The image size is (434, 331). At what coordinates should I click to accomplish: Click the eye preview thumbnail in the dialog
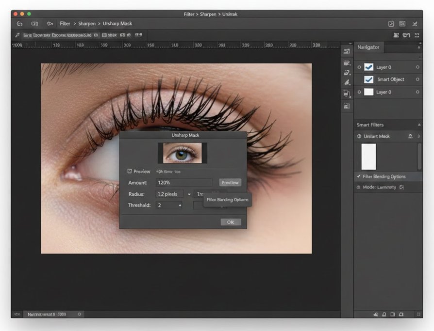(183, 153)
